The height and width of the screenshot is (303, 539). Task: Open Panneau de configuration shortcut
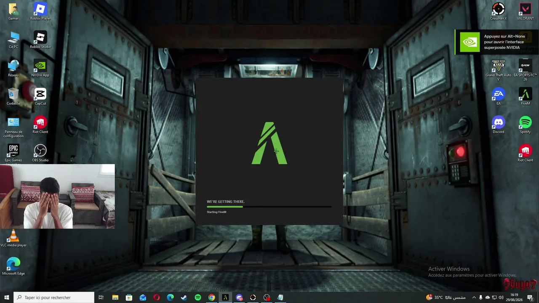pos(13,127)
